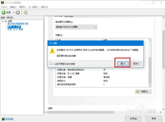This screenshot has height=122, width=165.
Task: Click settings list scroll-down arrow
Action: click(x=150, y=86)
